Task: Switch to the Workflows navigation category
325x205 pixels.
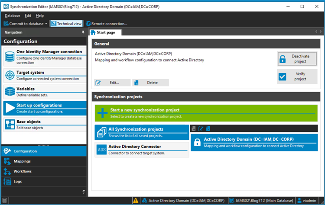Action: [44, 172]
